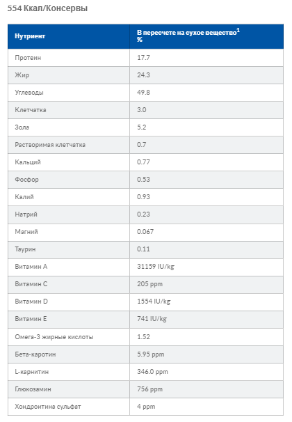Select 'Витамин A' value 31159 IU/kg
Image resolution: width=292 pixels, height=422 pixels.
(x=156, y=267)
